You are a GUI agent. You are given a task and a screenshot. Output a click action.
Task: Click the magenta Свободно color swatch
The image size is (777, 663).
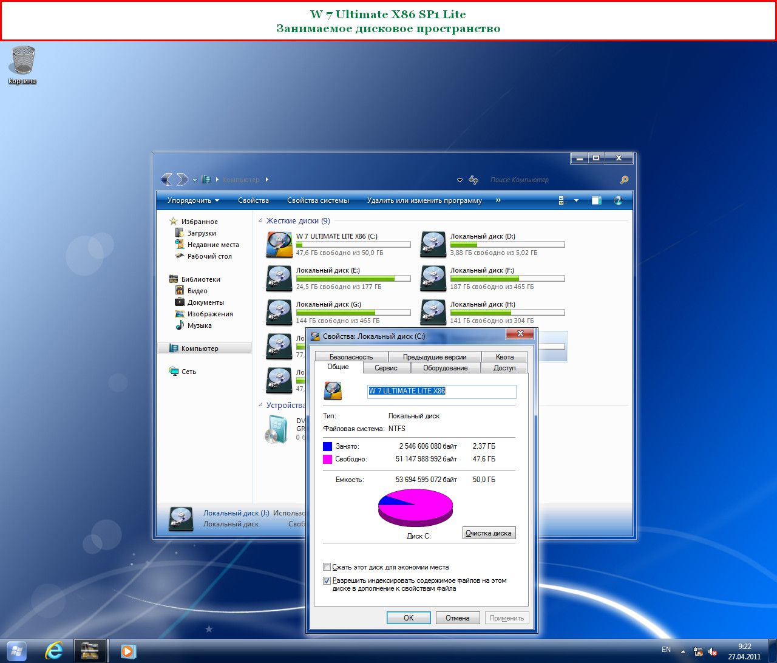[328, 459]
